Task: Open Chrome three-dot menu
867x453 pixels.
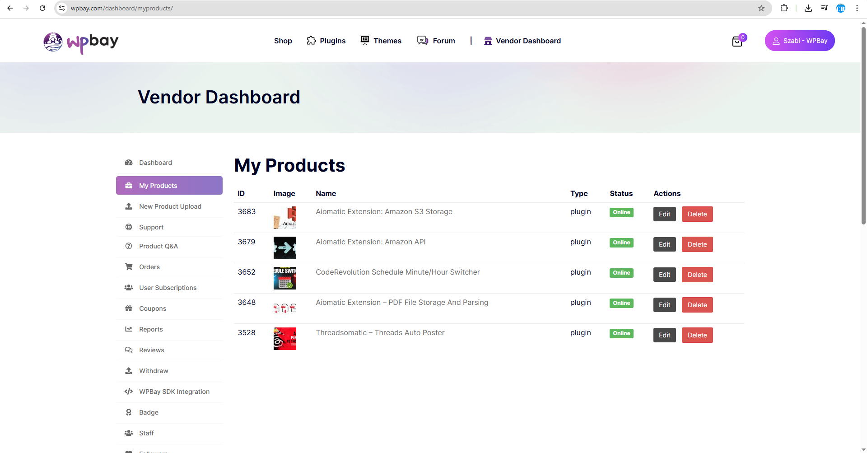Action: (x=857, y=8)
